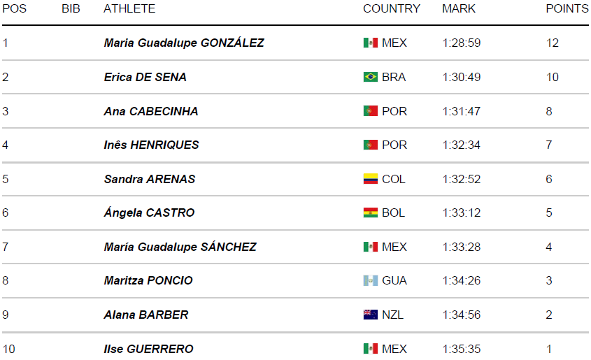Click the ATHLETE column header
This screenshot has width=591, height=360.
(x=129, y=8)
